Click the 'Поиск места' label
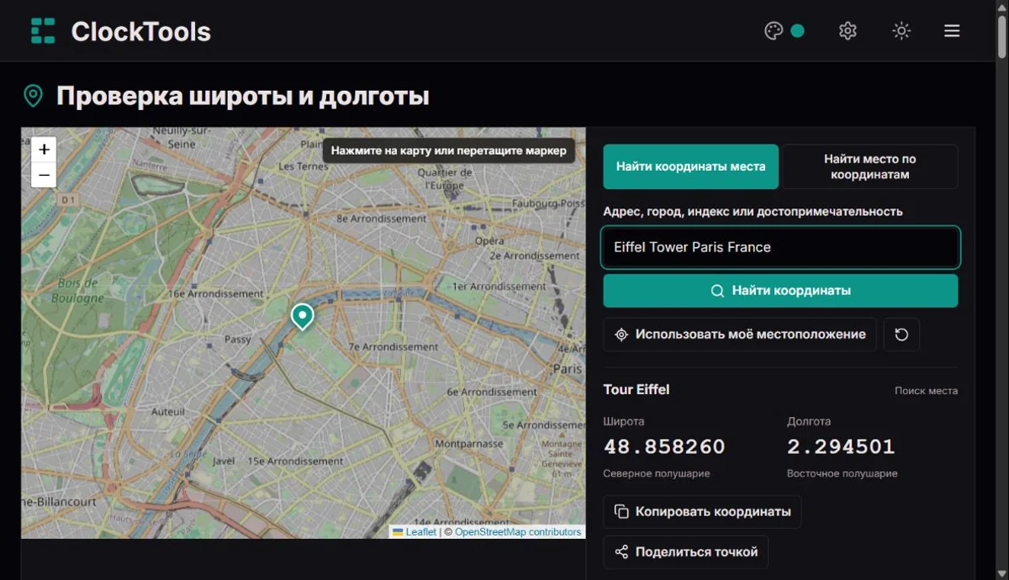This screenshot has height=580, width=1009. tap(926, 391)
